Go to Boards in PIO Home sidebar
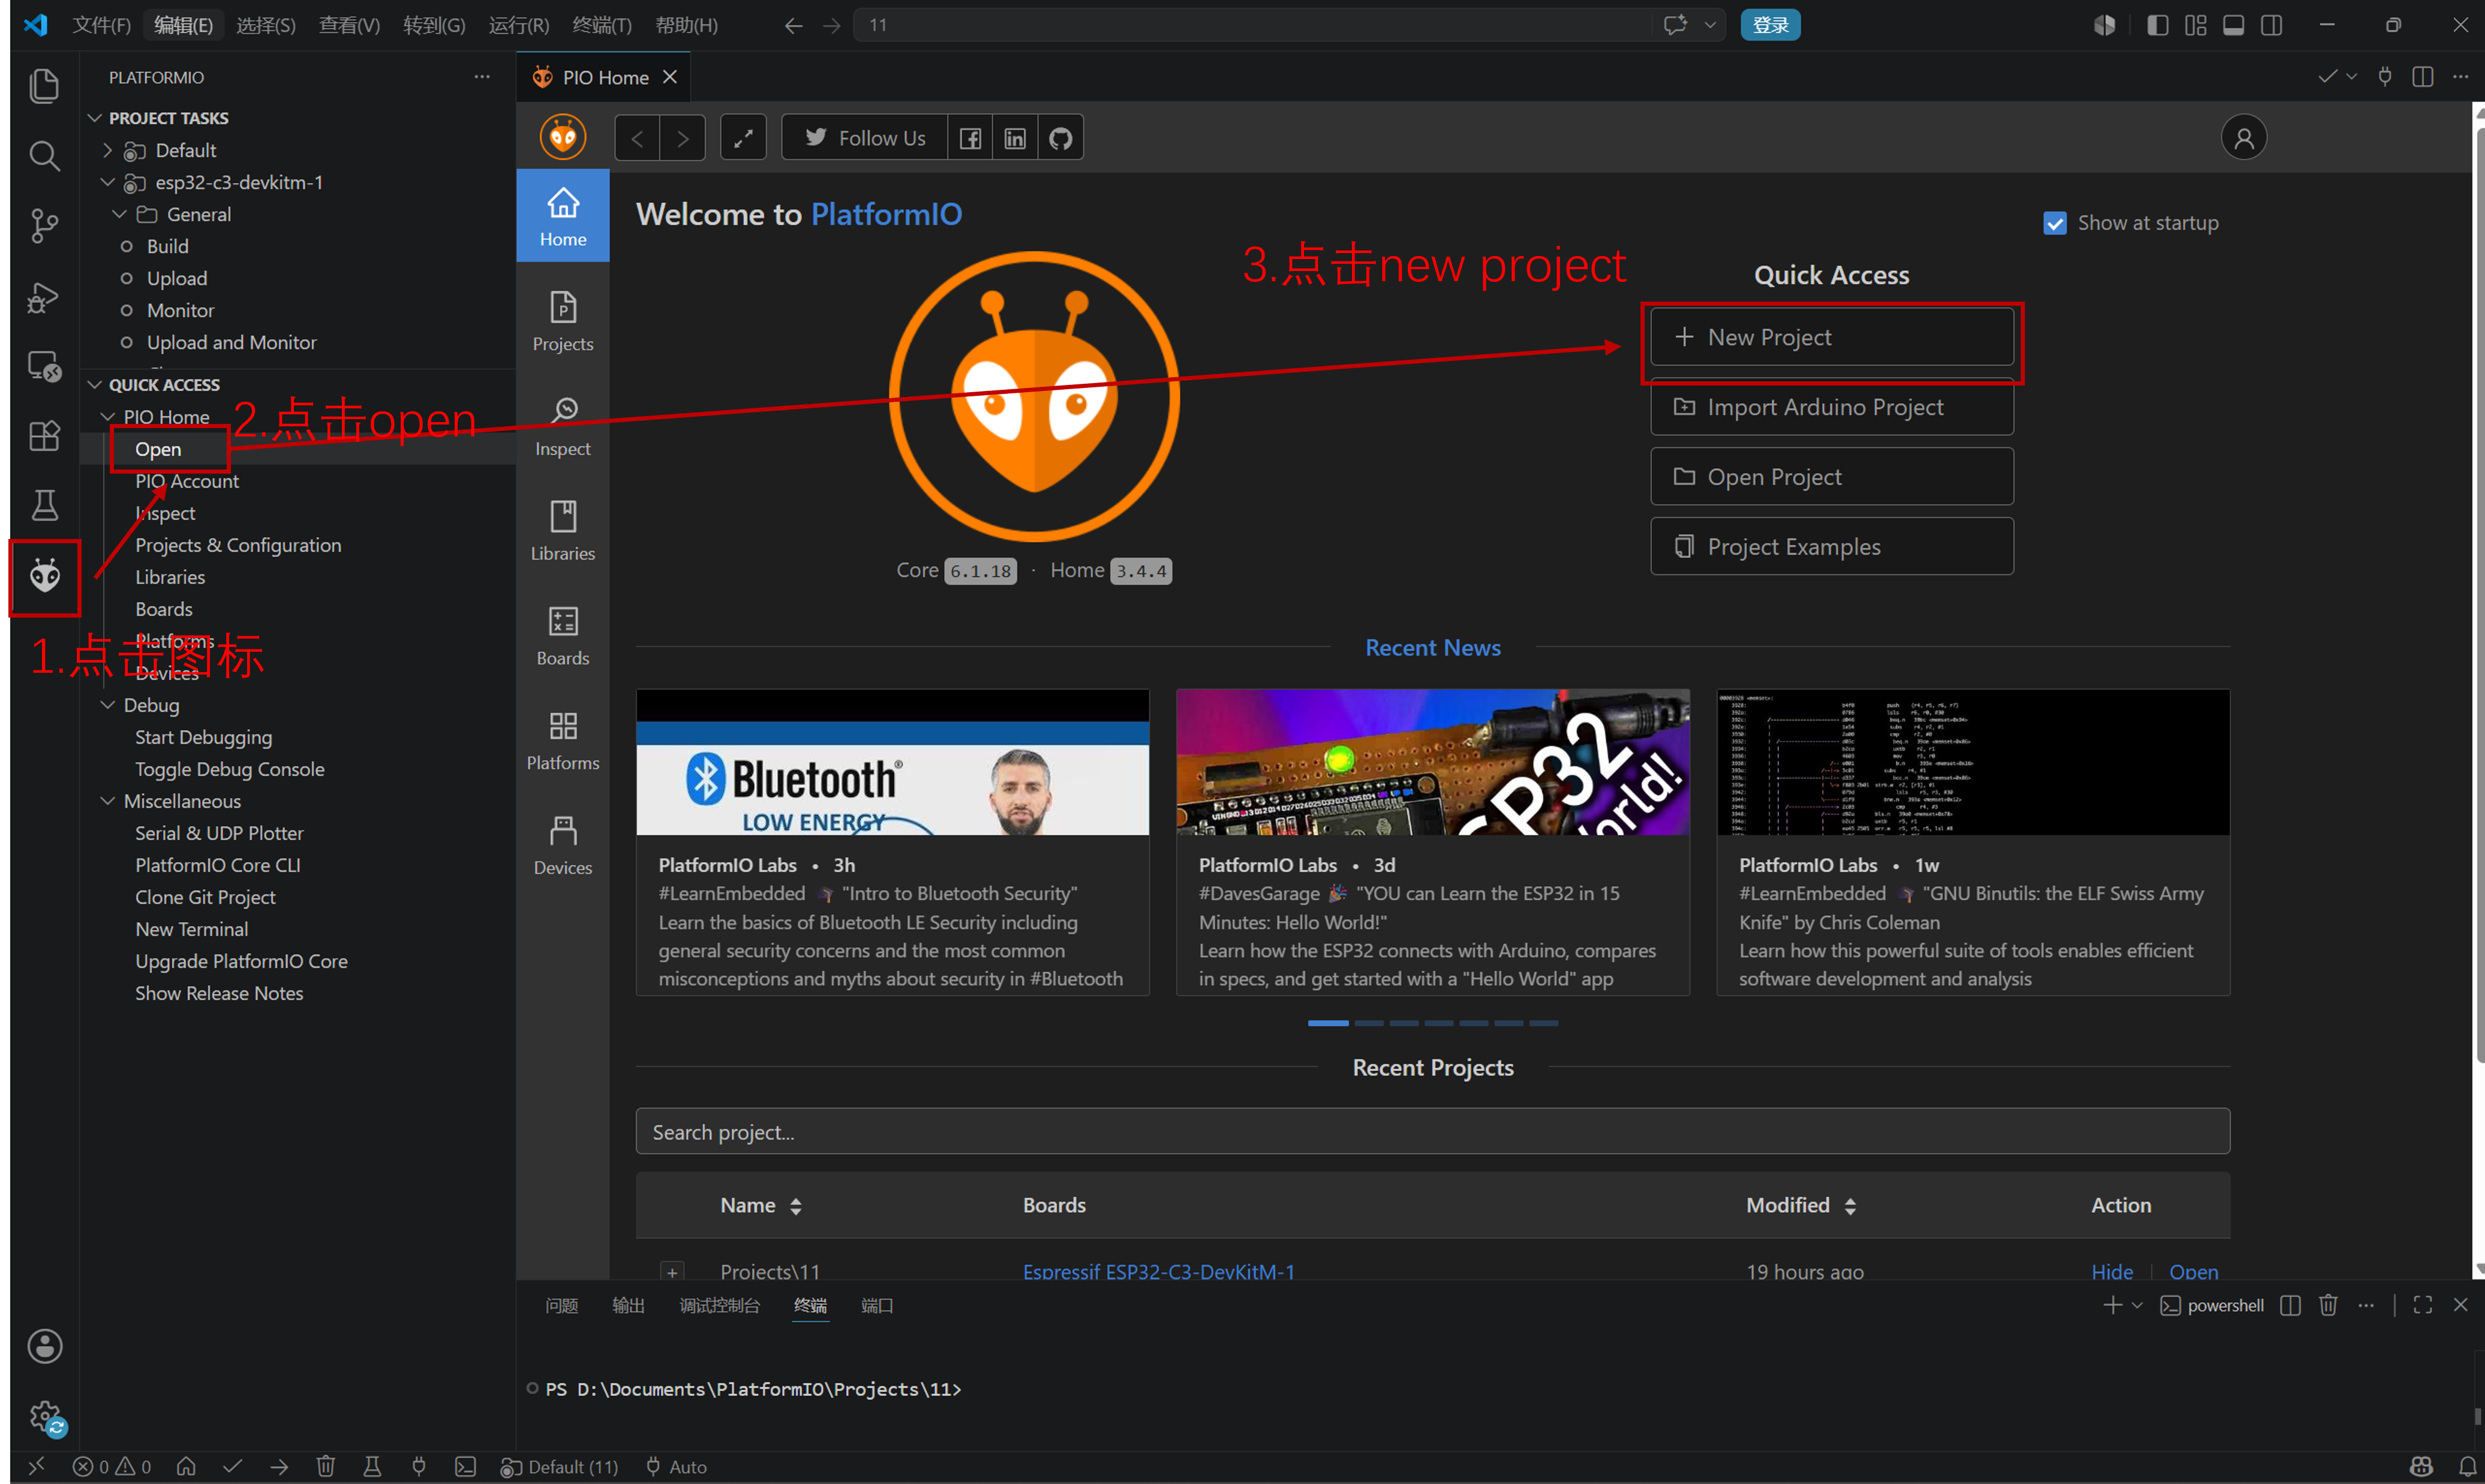Screen dimensions: 2485x1484 [x=563, y=636]
